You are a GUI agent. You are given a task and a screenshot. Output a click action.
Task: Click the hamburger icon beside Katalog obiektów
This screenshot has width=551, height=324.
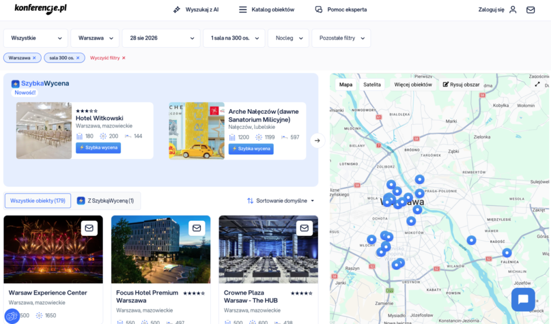click(243, 10)
